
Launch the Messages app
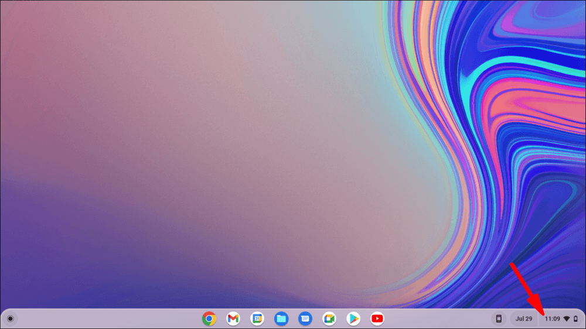coord(305,318)
